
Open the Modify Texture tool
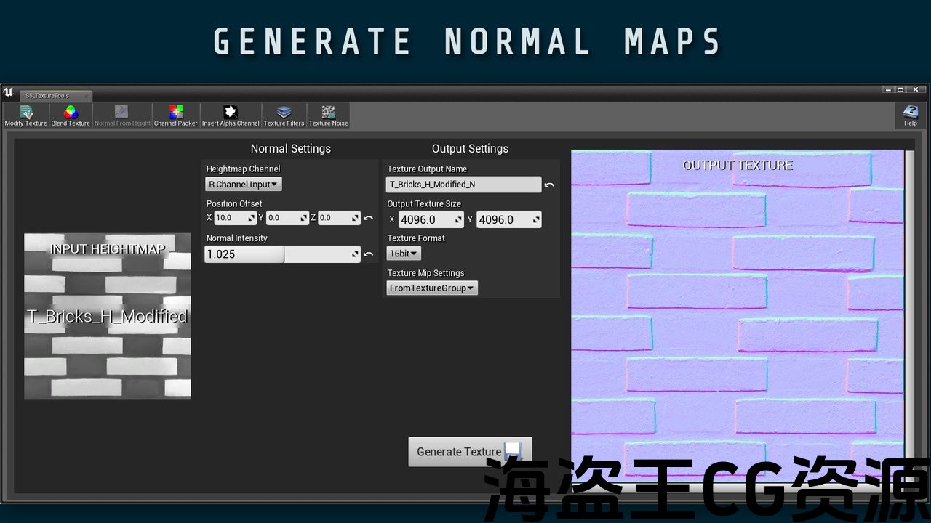pyautogui.click(x=26, y=115)
